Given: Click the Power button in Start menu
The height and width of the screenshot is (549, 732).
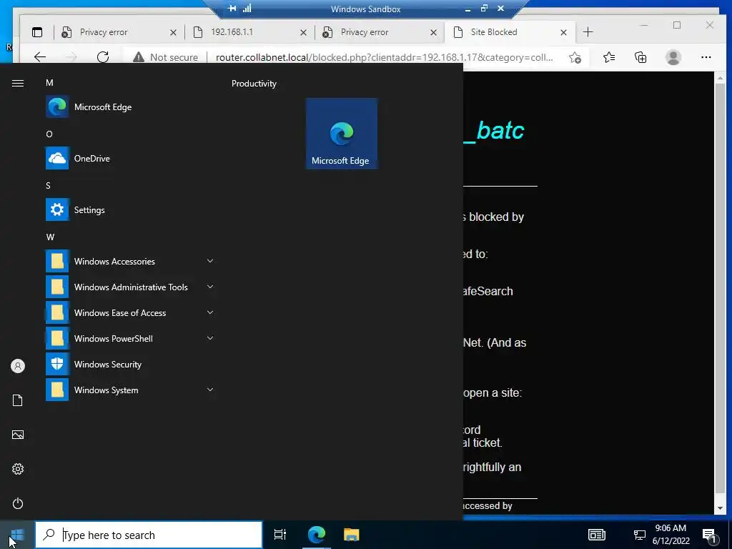Looking at the screenshot, I should [x=18, y=503].
